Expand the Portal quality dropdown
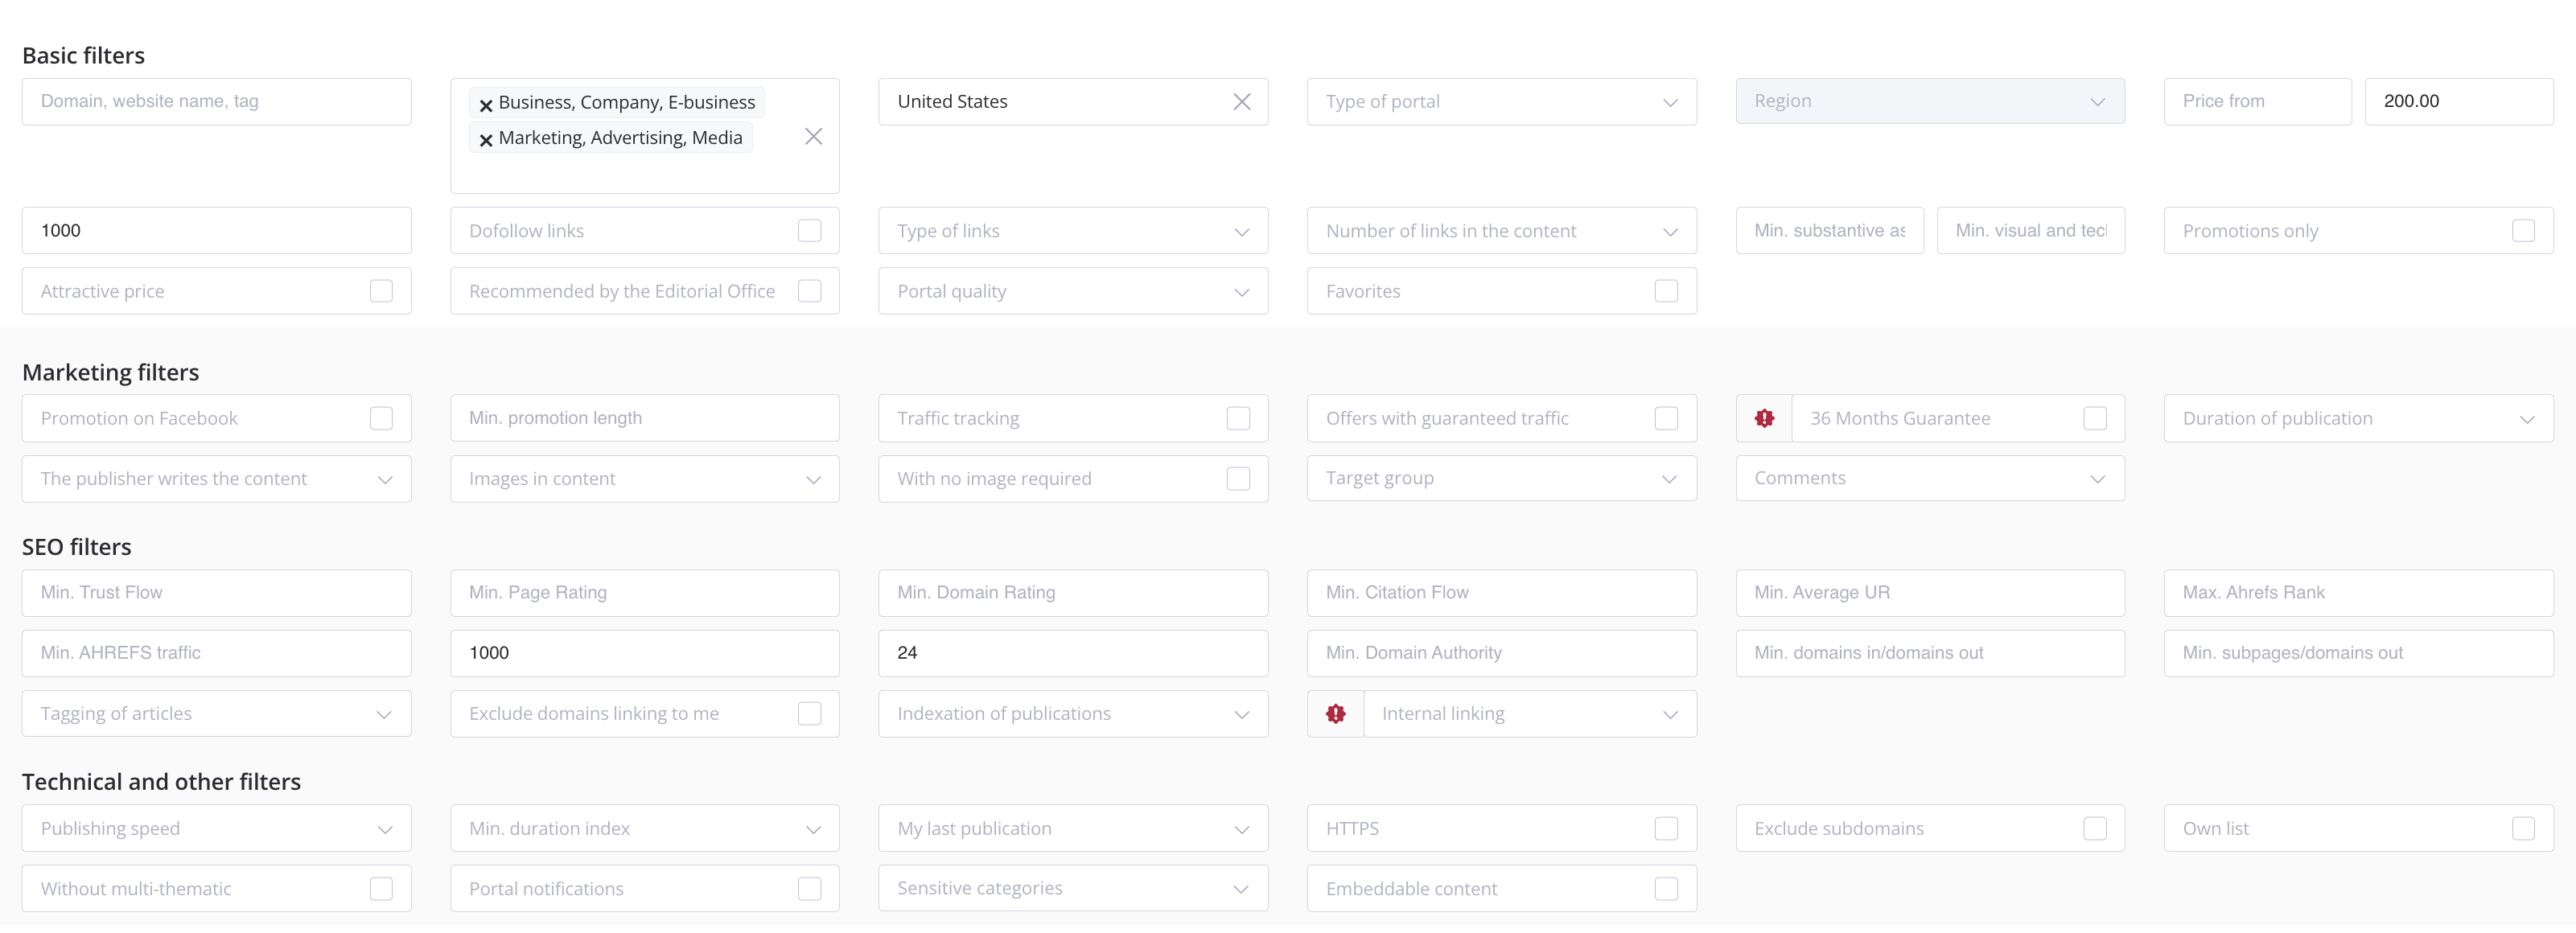 tap(1072, 291)
